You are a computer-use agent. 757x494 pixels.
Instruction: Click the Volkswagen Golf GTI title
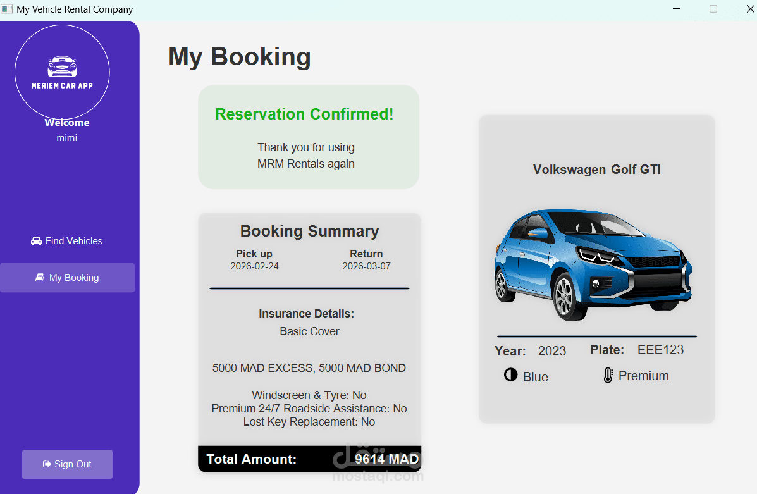pyautogui.click(x=596, y=170)
